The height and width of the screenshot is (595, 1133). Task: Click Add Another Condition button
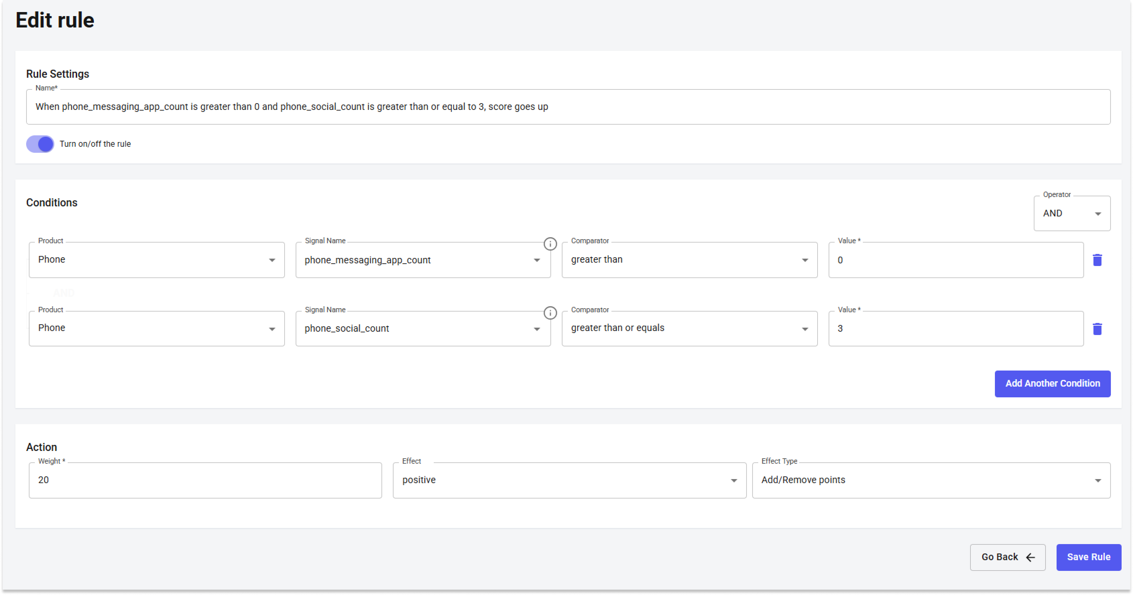coord(1052,383)
